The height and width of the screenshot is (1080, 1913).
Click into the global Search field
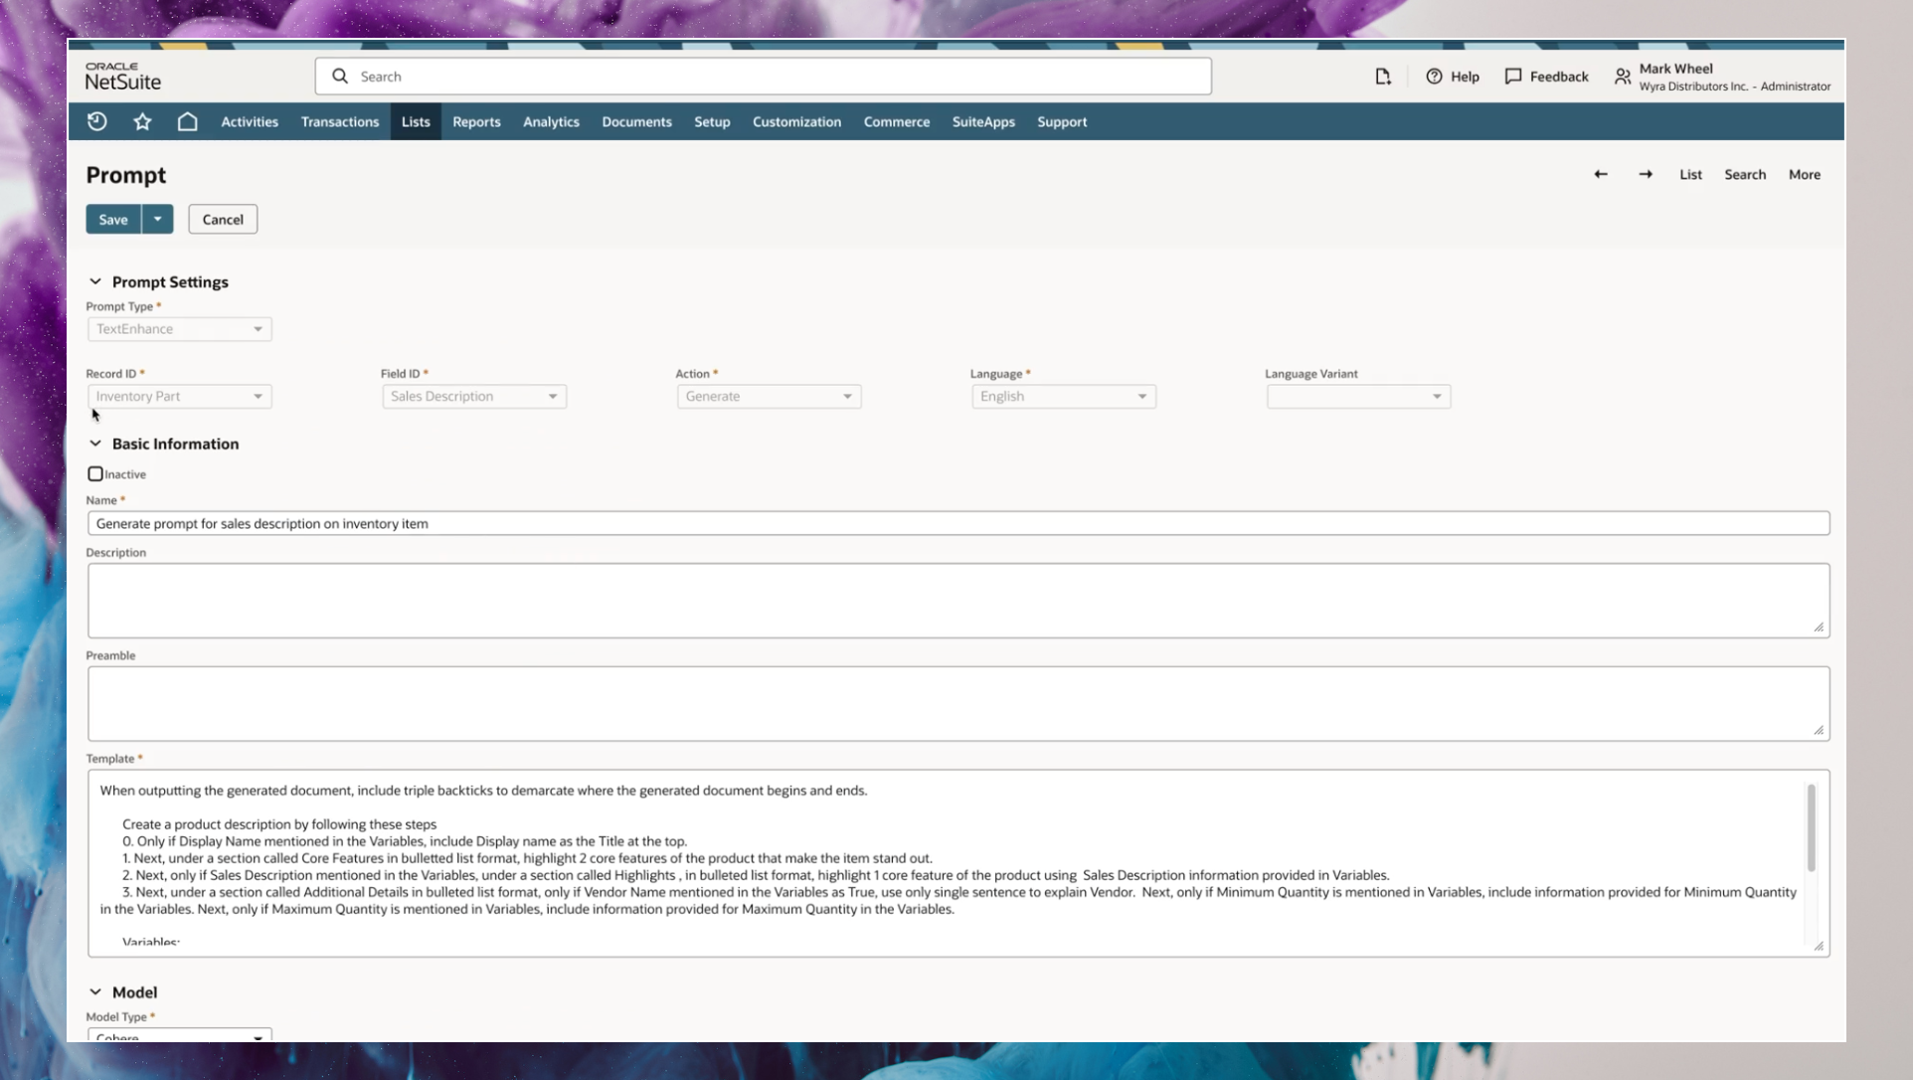(764, 77)
